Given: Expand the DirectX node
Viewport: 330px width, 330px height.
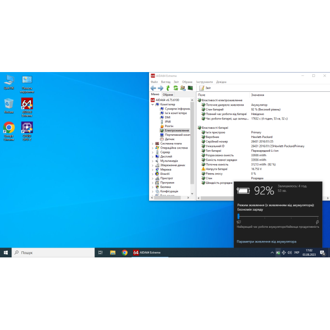Looking at the screenshot, I should pyautogui.click(x=152, y=174).
